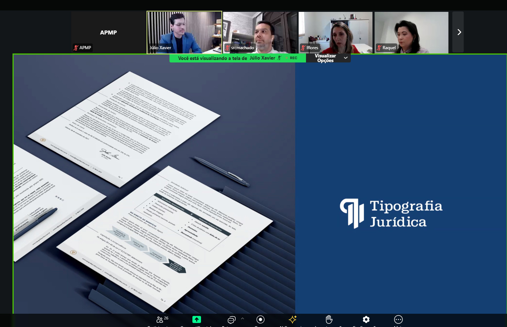This screenshot has width=507, height=327.
Task: Open the More ellipsis icon
Action: [x=398, y=319]
